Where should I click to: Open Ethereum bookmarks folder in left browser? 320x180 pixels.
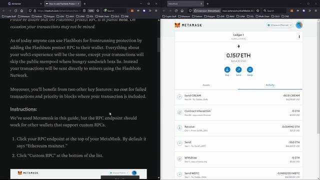23,16
